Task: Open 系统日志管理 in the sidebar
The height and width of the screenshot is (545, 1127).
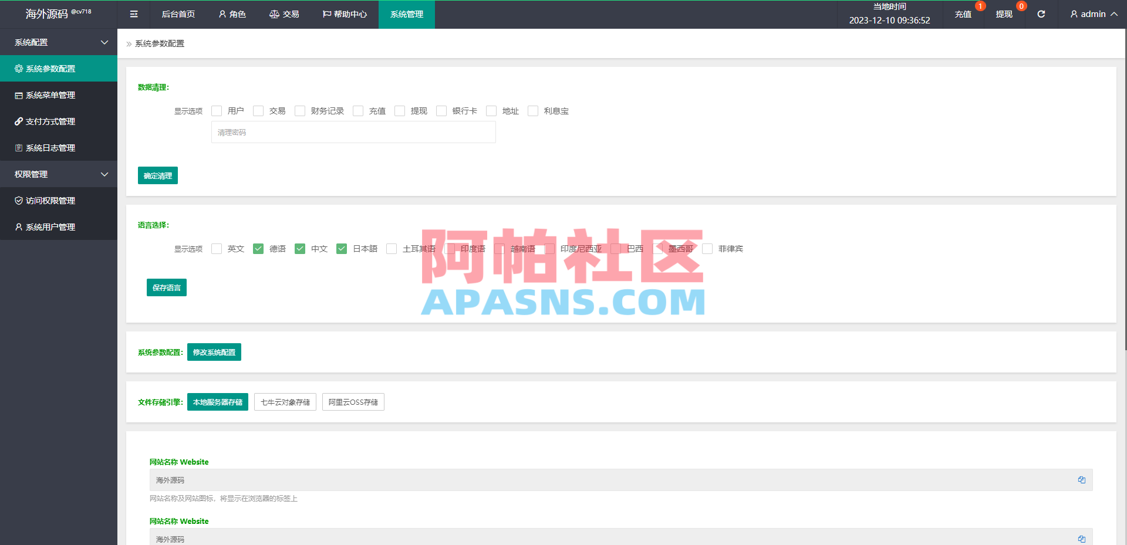Action: pyautogui.click(x=50, y=148)
